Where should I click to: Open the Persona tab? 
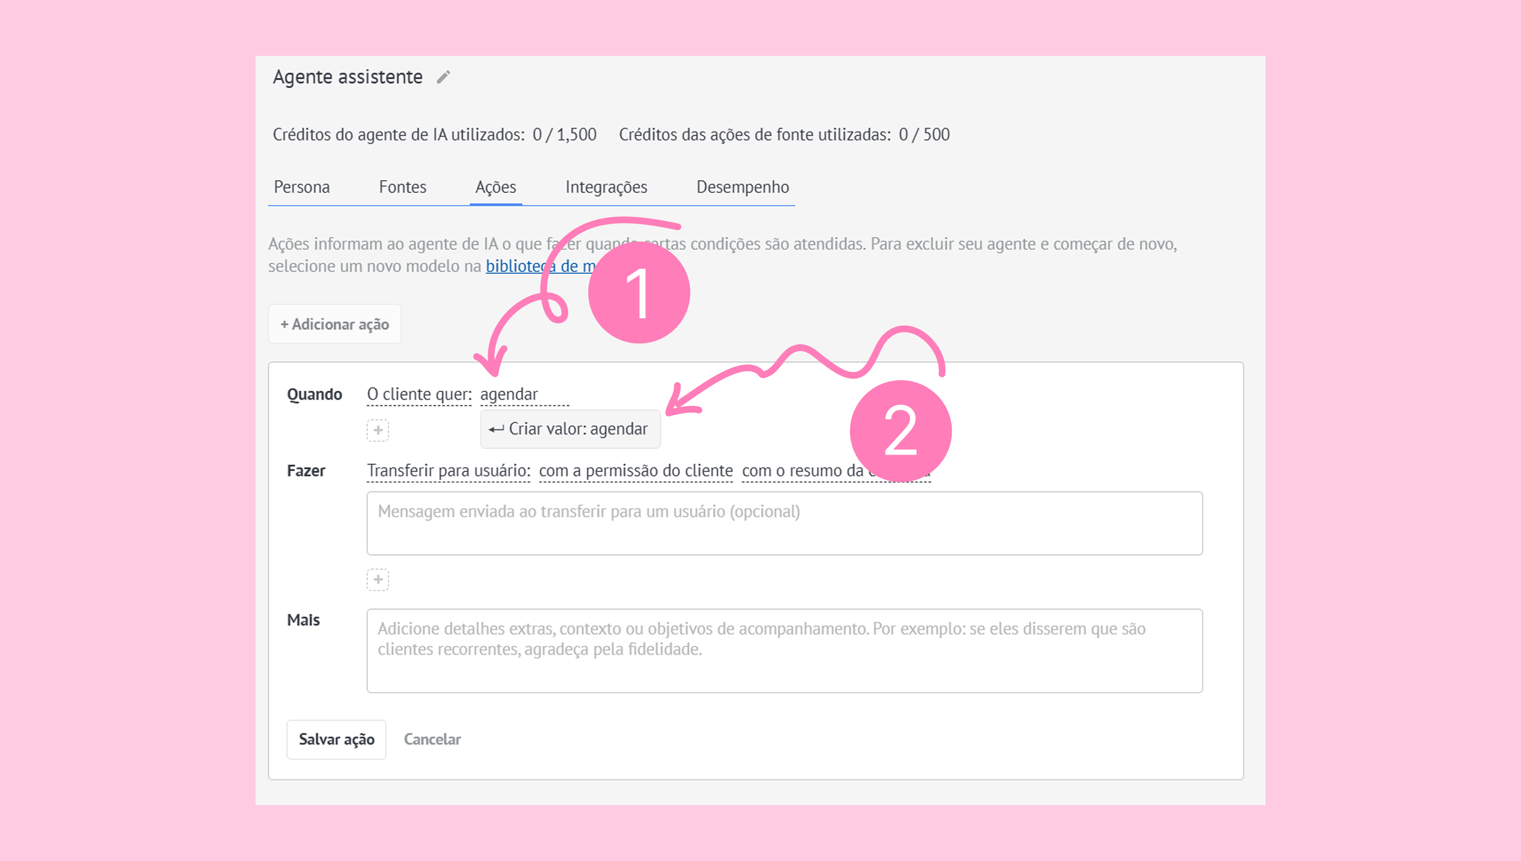pos(301,187)
